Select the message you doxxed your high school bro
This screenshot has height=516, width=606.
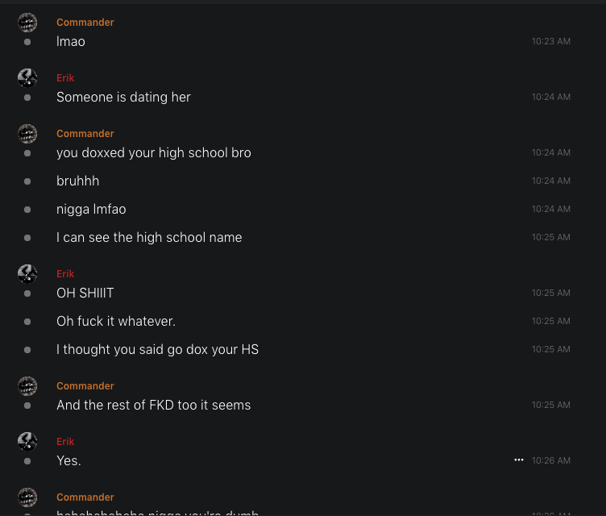(154, 153)
